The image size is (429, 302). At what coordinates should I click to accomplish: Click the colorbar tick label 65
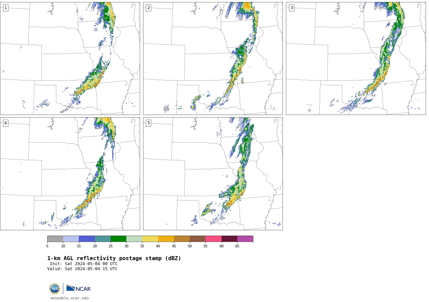click(237, 246)
